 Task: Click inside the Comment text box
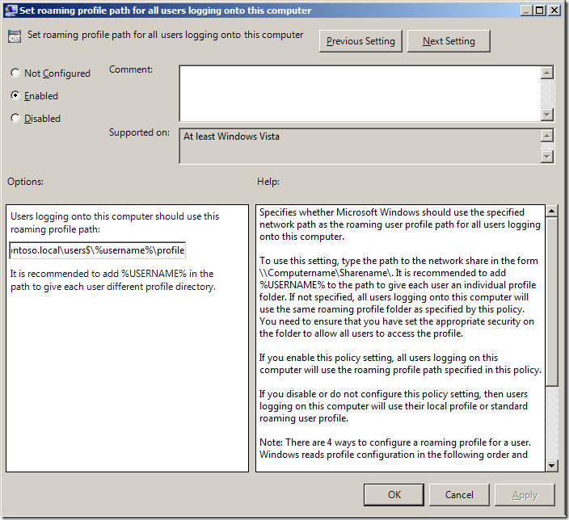coord(360,93)
